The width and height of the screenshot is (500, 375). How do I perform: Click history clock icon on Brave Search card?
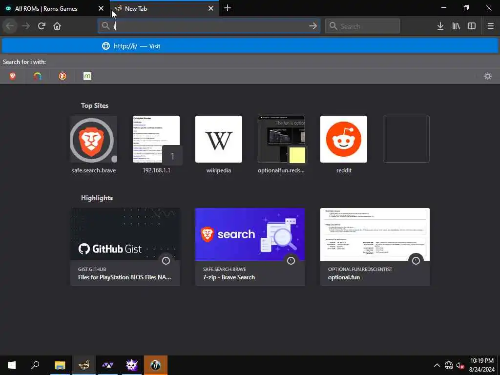click(291, 261)
